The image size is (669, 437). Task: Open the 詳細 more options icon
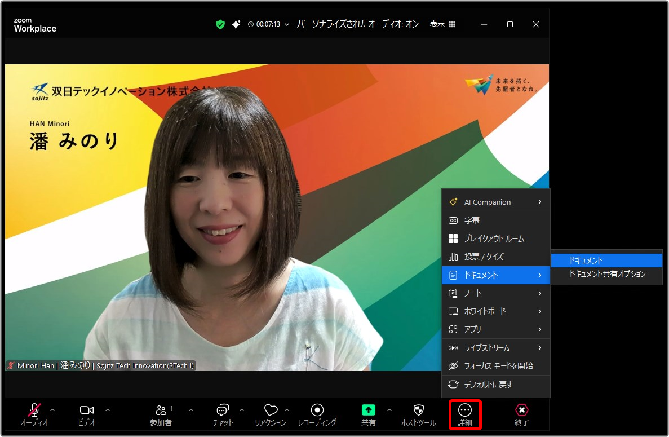point(465,414)
